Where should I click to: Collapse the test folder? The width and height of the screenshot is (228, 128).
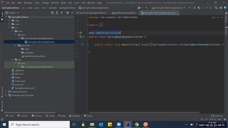click(12, 59)
